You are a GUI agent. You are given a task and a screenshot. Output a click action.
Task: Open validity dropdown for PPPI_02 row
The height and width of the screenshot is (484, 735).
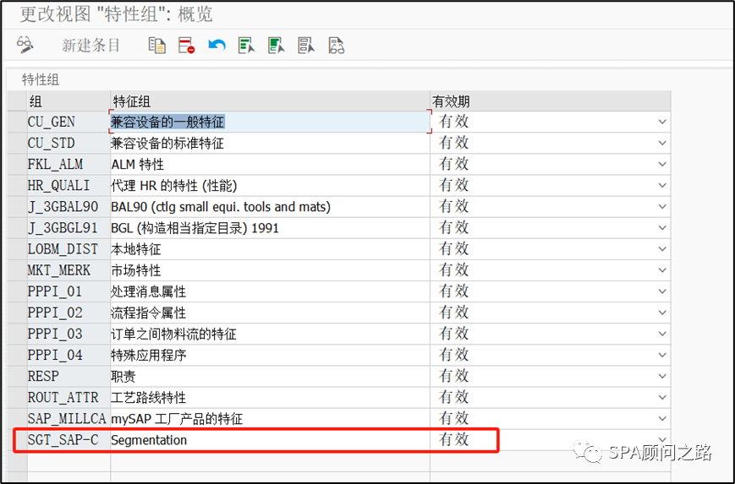click(662, 313)
